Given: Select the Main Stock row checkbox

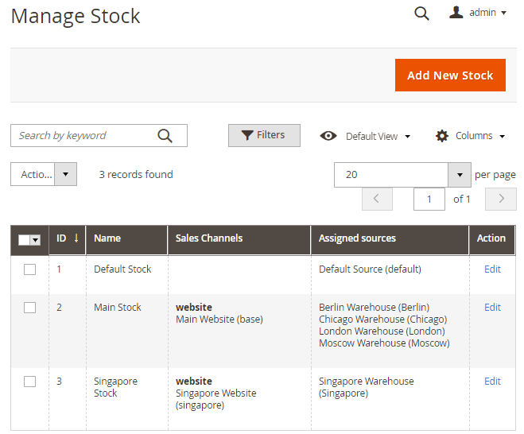Looking at the screenshot, I should coord(29,308).
